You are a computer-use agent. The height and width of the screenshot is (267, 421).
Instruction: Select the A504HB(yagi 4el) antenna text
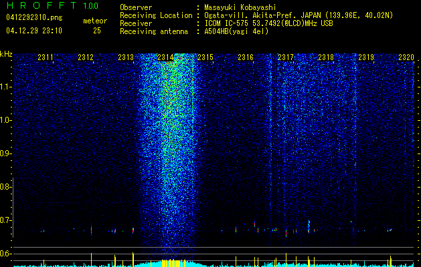[236, 31]
